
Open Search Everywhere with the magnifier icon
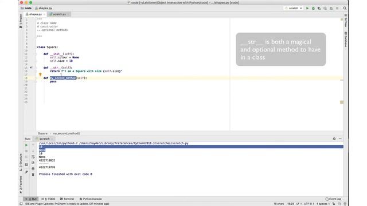pyautogui.click(x=345, y=8)
